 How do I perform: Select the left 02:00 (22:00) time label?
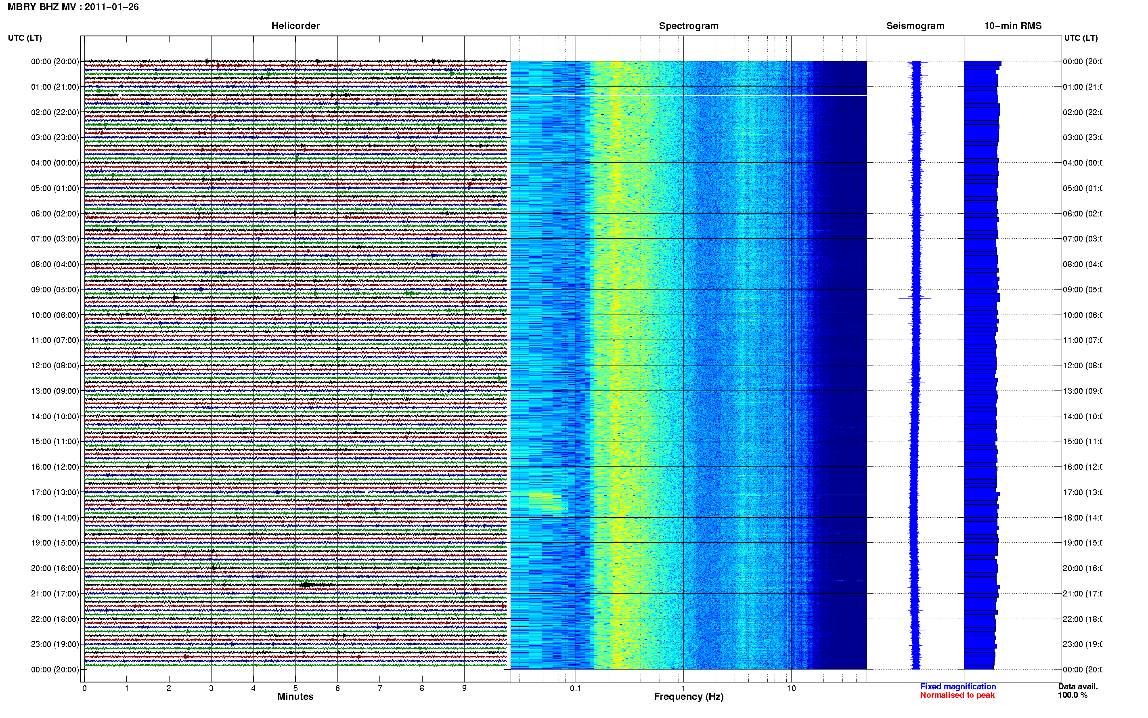coord(55,112)
